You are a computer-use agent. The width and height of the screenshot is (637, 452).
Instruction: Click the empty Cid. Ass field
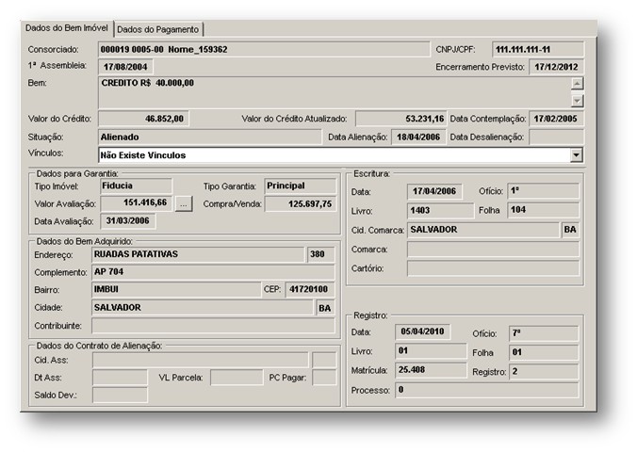[x=201, y=360]
